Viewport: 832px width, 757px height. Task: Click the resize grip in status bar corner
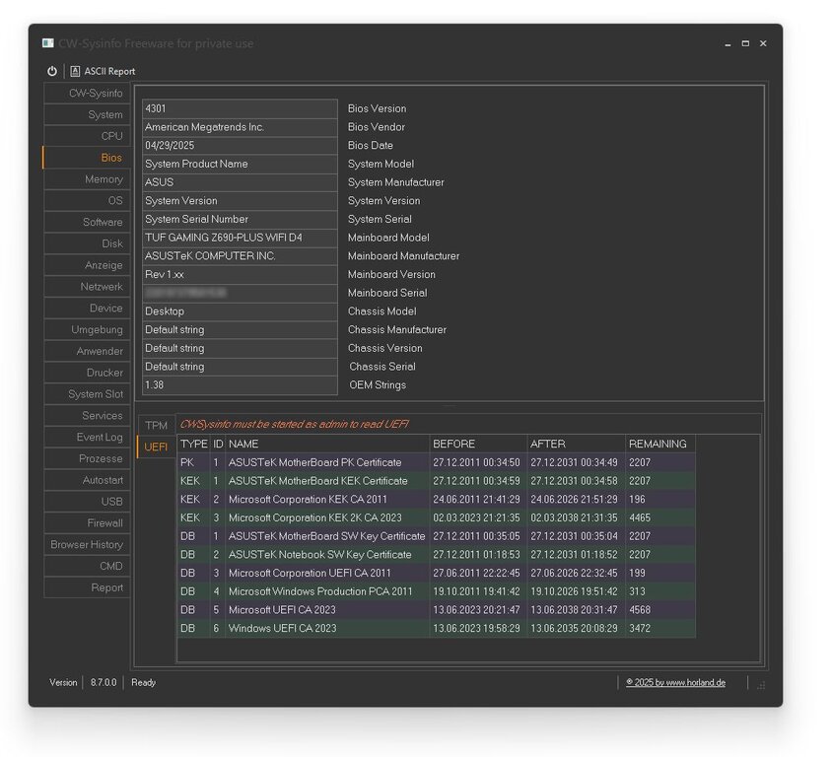click(x=761, y=684)
